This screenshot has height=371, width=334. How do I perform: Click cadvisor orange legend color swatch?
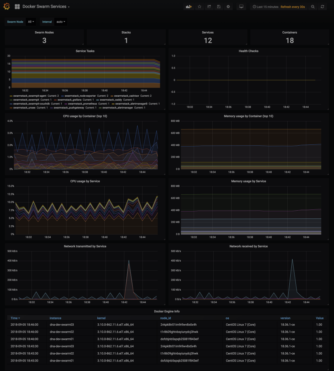click(x=112, y=96)
